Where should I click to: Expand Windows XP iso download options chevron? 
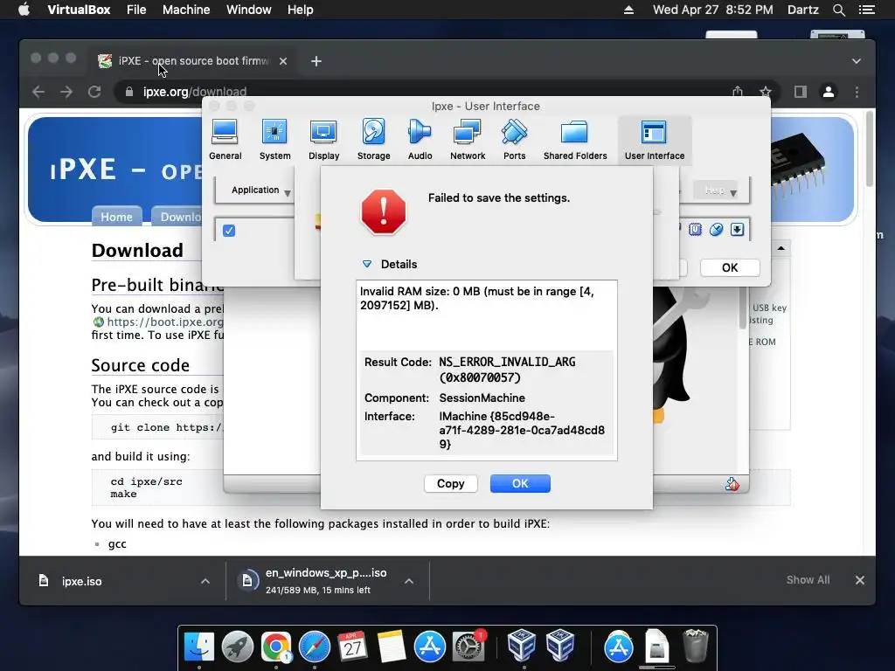[409, 581]
